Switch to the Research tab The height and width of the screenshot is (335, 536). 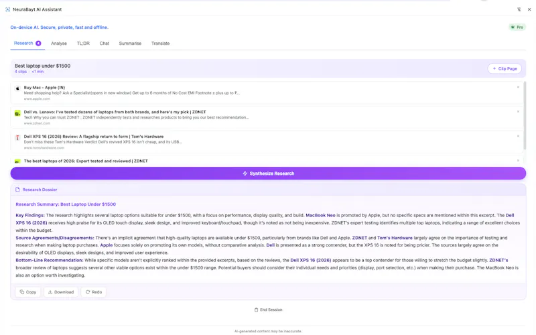pyautogui.click(x=27, y=43)
